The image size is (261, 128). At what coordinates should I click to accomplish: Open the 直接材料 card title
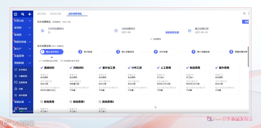pos(49,68)
